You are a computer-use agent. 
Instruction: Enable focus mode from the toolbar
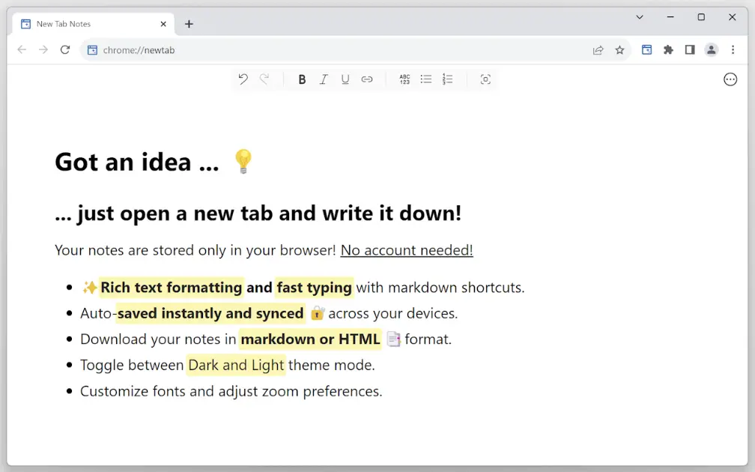pyautogui.click(x=485, y=79)
